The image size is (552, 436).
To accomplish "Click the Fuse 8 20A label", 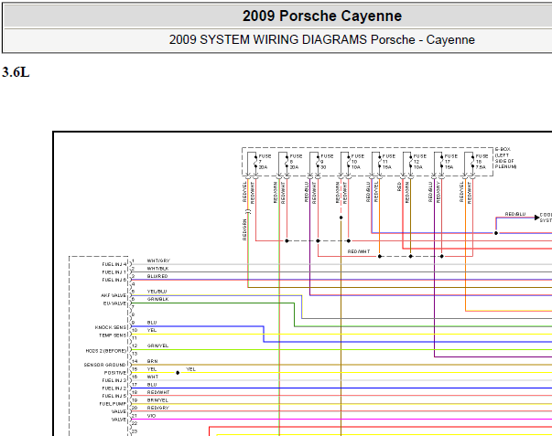I will pyautogui.click(x=296, y=162).
